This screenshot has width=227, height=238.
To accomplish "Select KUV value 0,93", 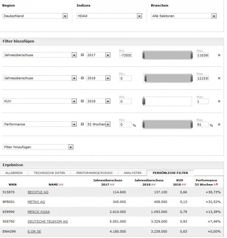I will 184,221.
